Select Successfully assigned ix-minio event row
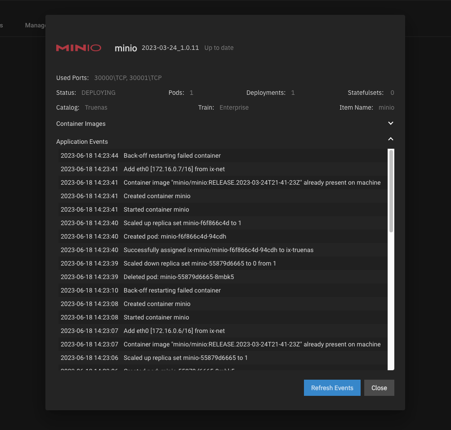The image size is (451, 430). coord(223,250)
